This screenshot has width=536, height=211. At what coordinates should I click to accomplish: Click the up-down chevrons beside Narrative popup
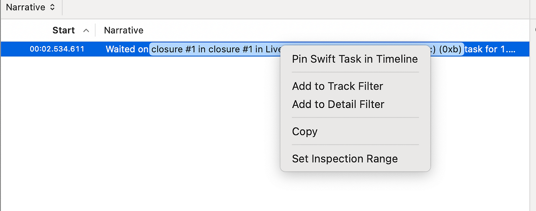tap(52, 8)
